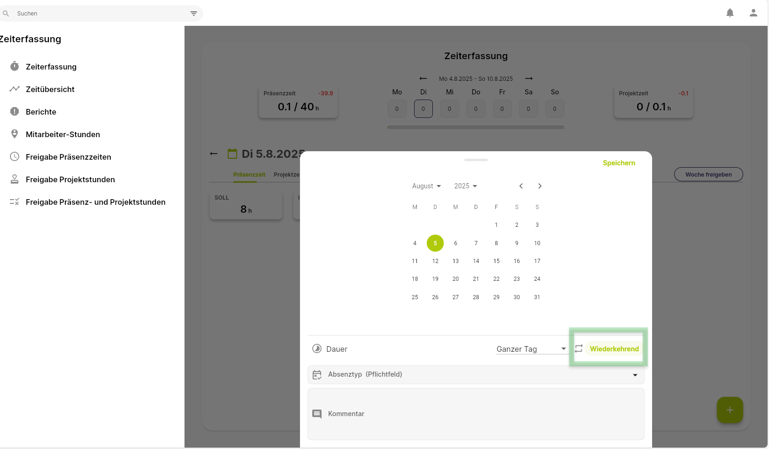This screenshot has width=769, height=449.
Task: Show next month in date picker
Action: coord(540,186)
